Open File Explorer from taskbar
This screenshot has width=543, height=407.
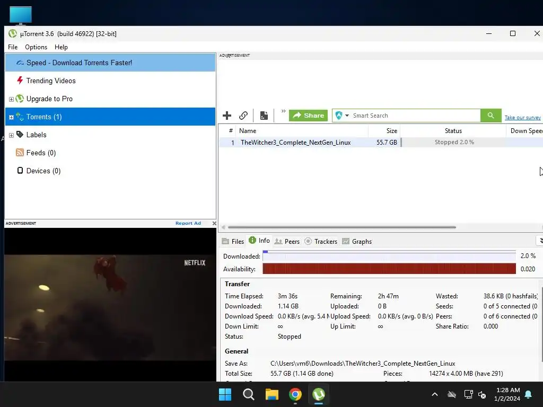tap(272, 394)
